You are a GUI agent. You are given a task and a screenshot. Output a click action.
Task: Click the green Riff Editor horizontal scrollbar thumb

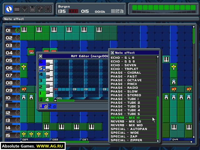click(65, 101)
